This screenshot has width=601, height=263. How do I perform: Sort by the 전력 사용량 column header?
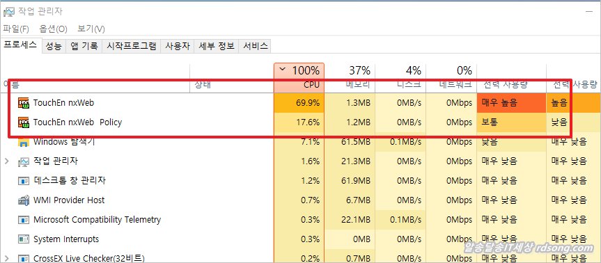(x=511, y=78)
